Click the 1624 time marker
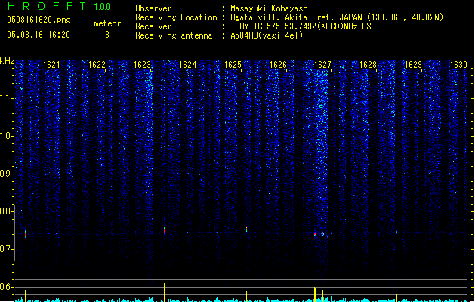The width and height of the screenshot is (475, 302). [x=187, y=65]
